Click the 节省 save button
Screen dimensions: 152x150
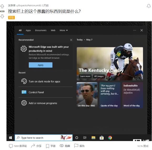coord(50,146)
